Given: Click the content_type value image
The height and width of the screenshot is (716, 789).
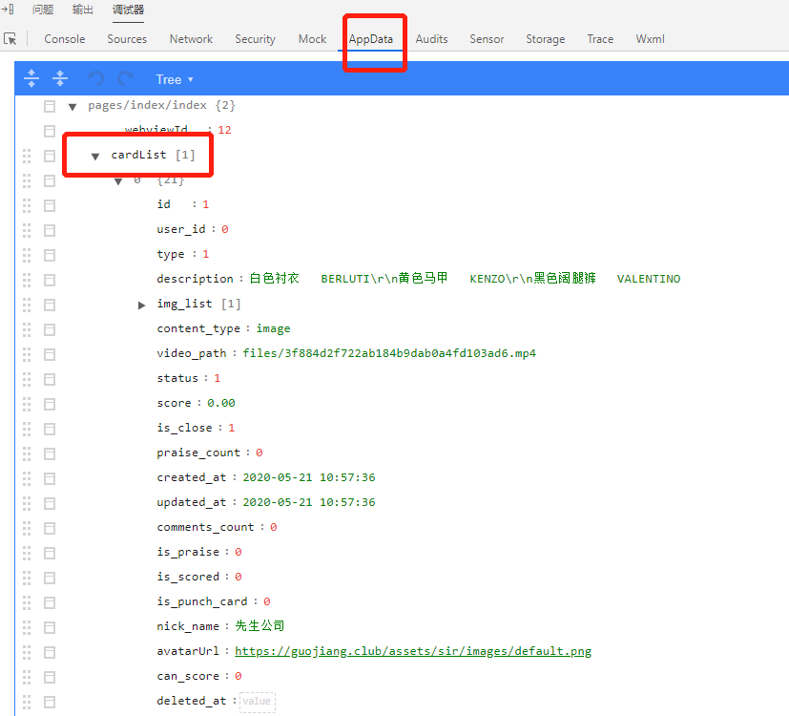Looking at the screenshot, I should pyautogui.click(x=273, y=328).
